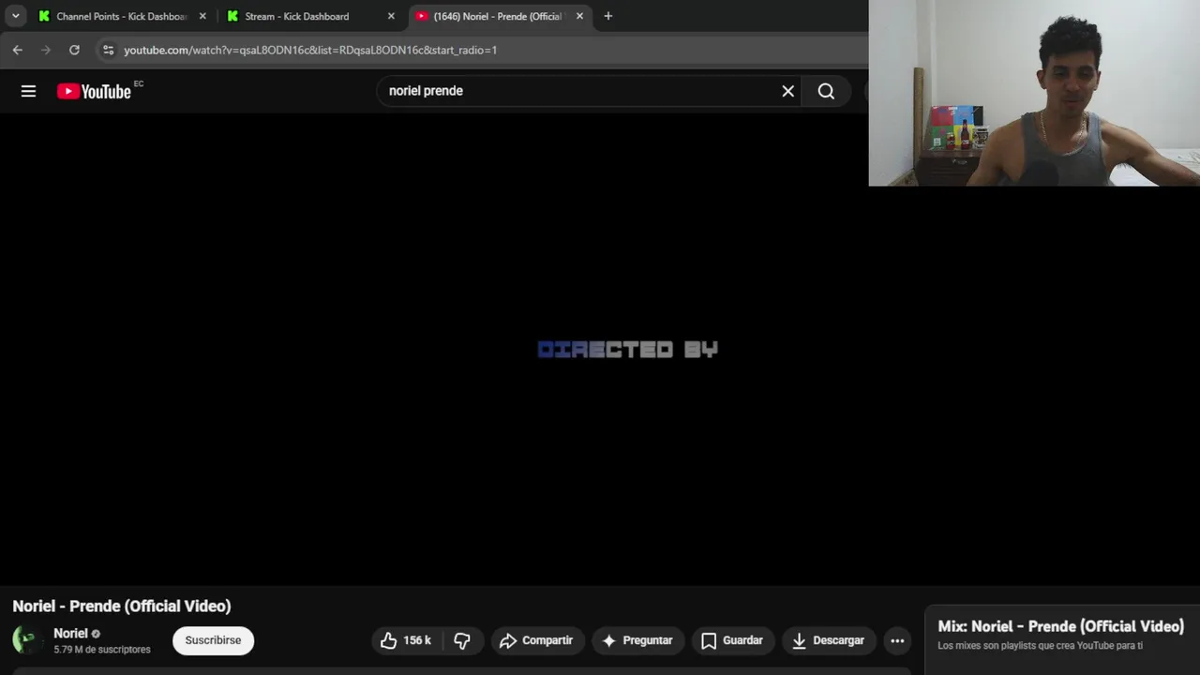Dislike the video

(463, 640)
